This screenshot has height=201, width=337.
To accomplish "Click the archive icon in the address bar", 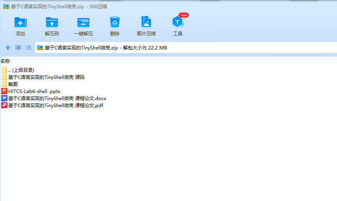I will pyautogui.click(x=40, y=48).
